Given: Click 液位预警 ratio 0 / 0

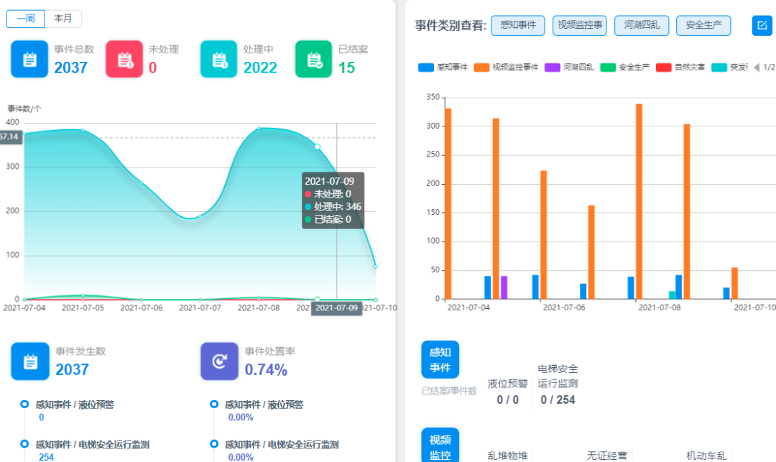Looking at the screenshot, I should [x=508, y=399].
